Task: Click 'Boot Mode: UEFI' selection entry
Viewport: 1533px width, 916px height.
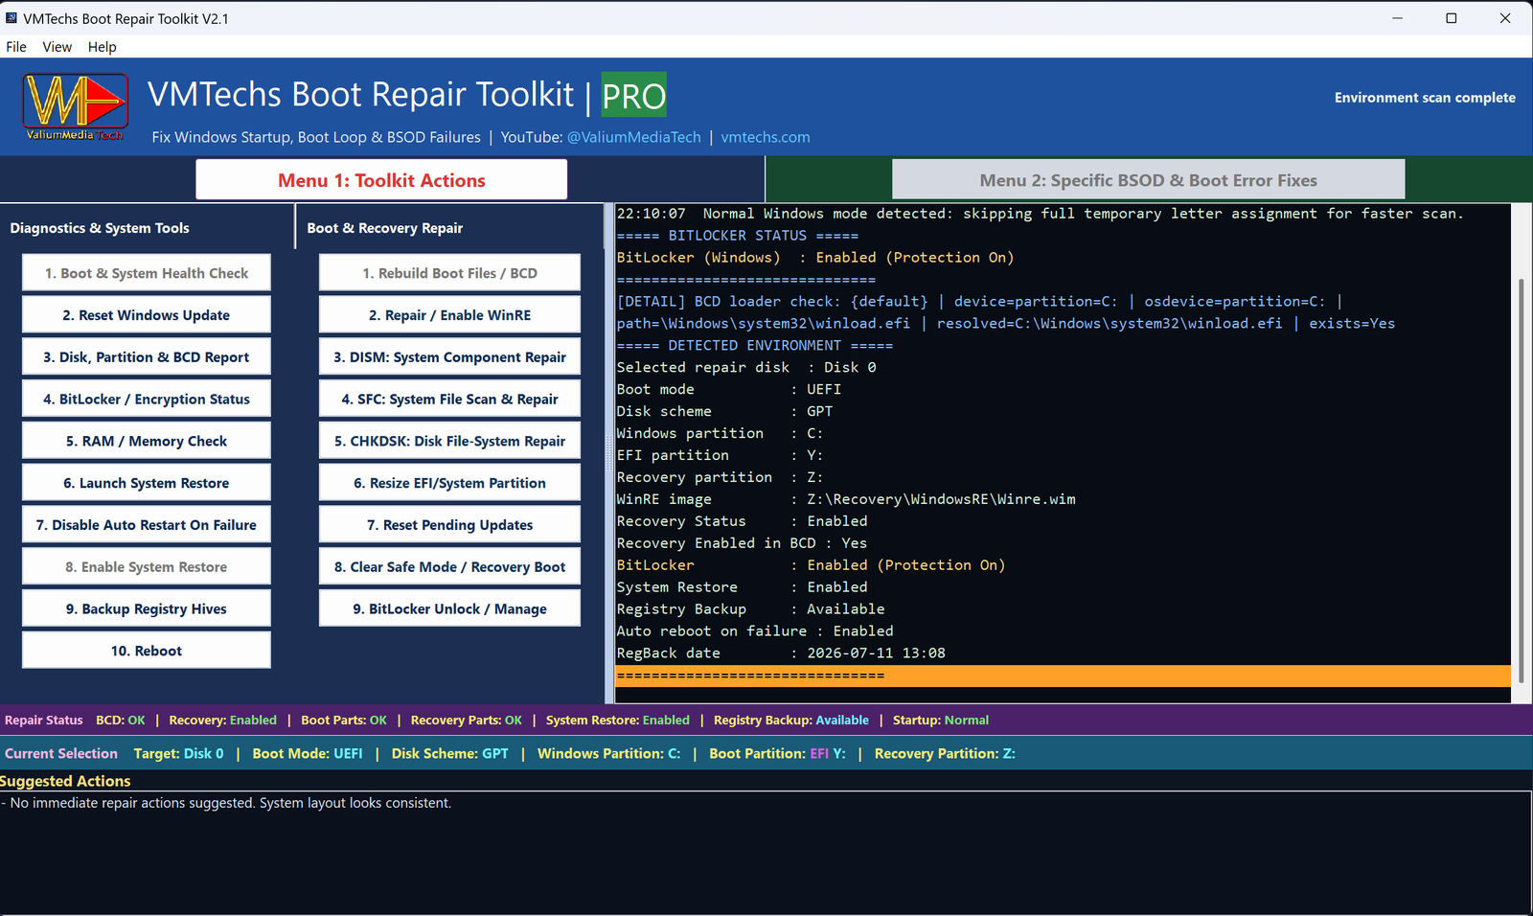Action: tap(308, 754)
